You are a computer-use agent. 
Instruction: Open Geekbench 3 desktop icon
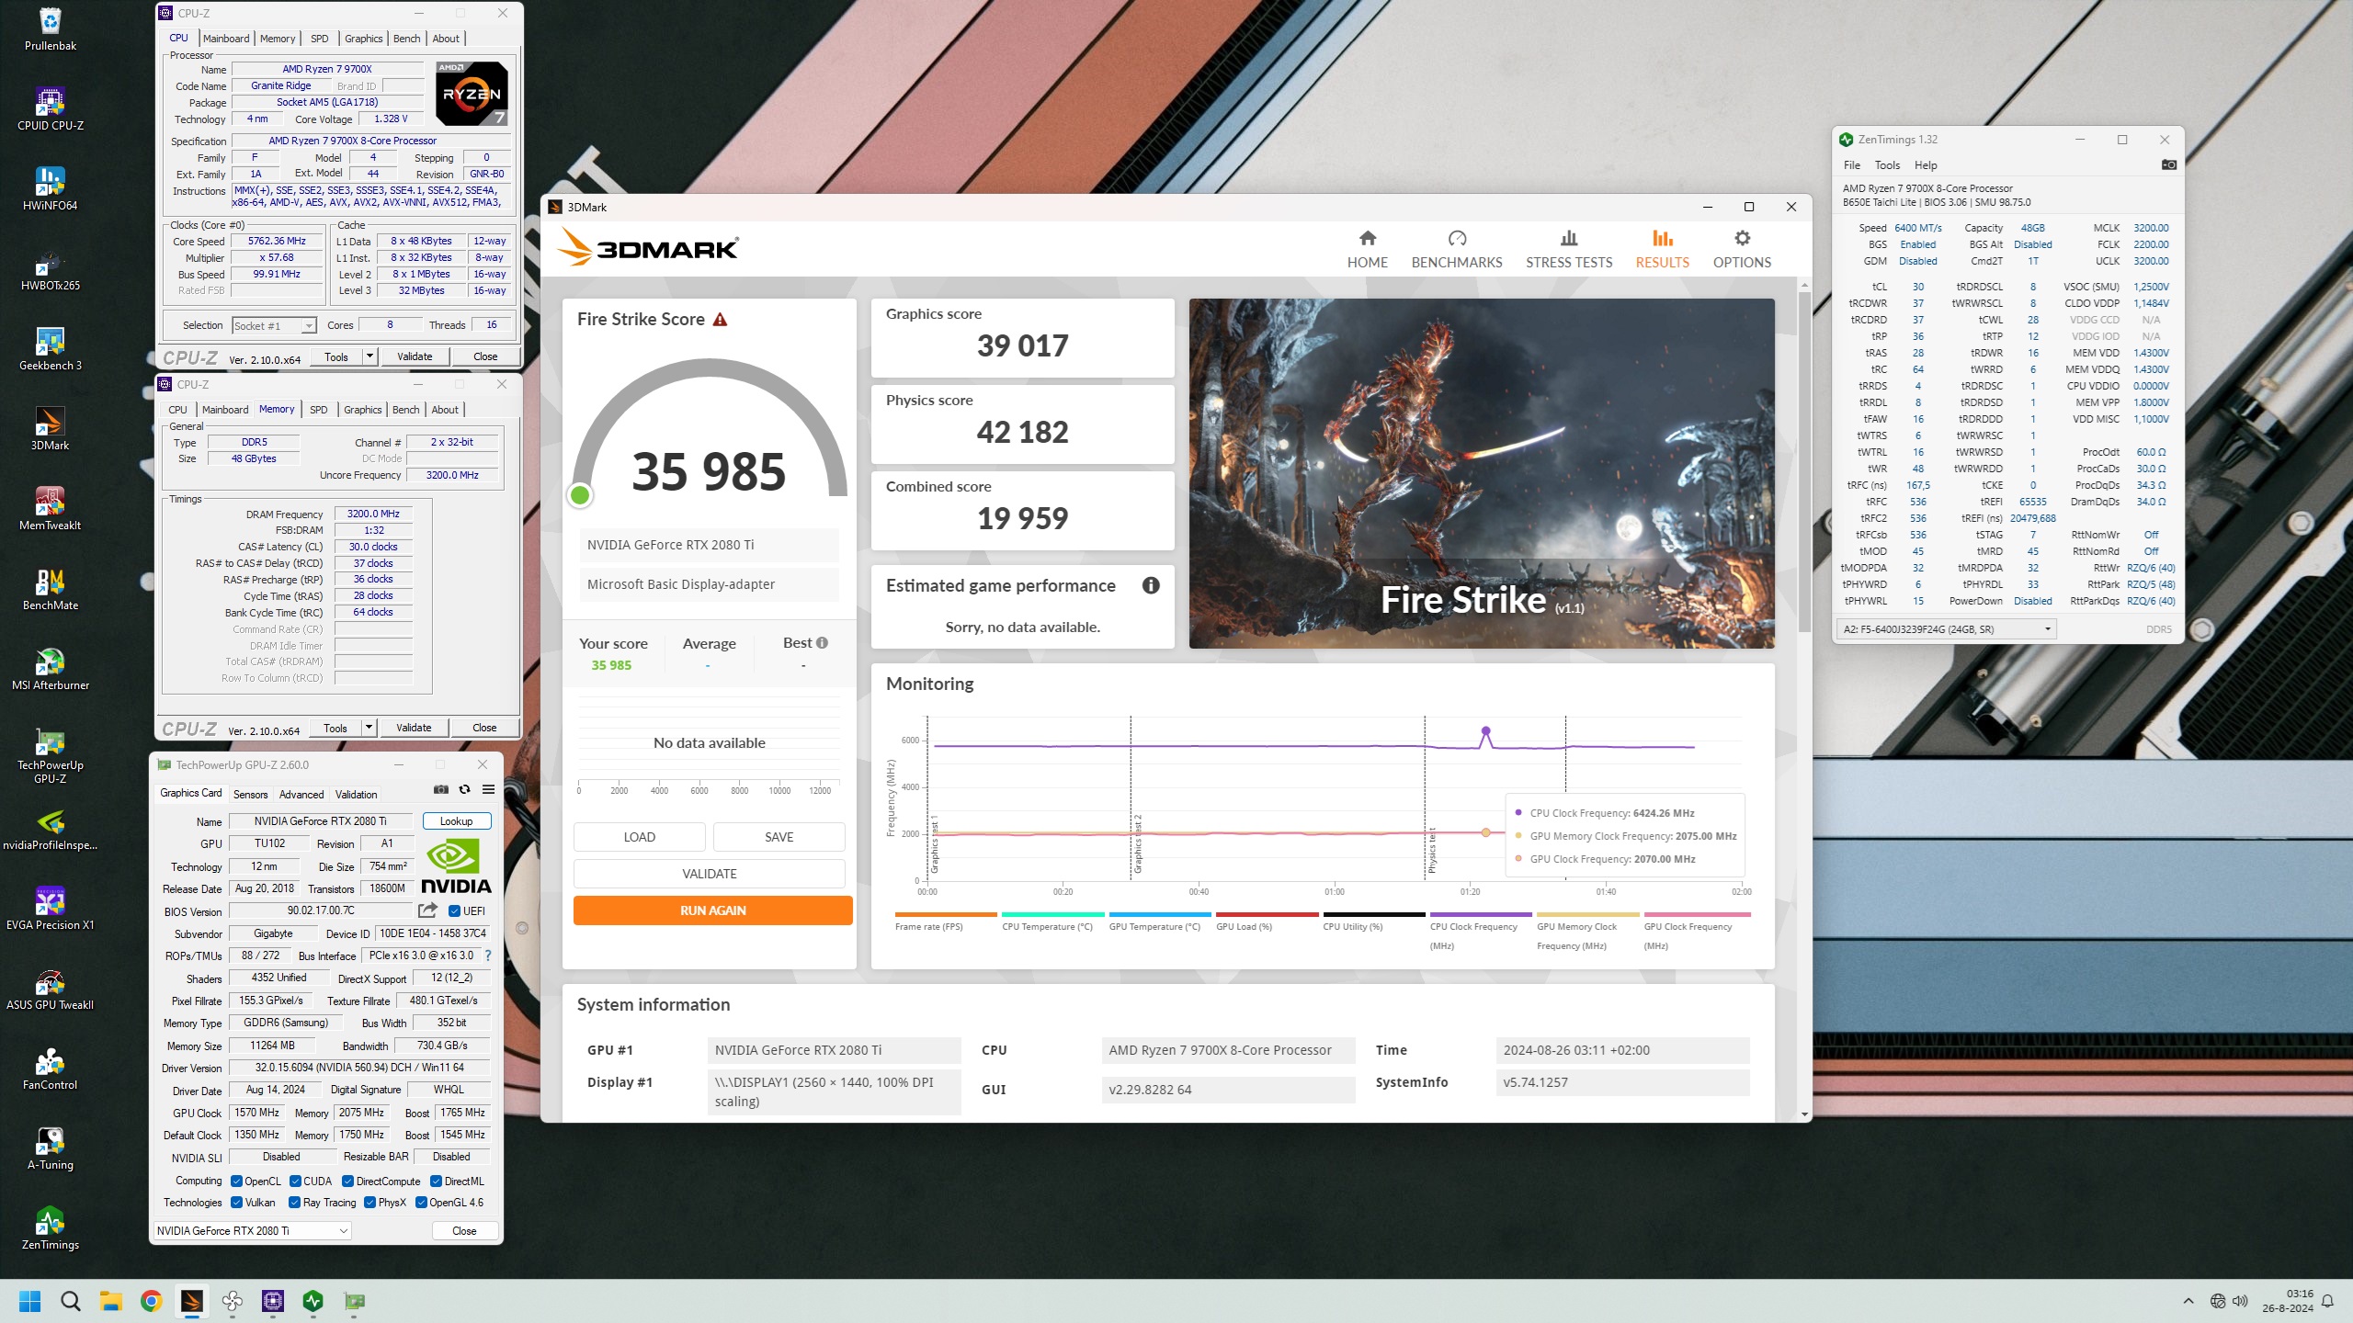click(x=50, y=348)
